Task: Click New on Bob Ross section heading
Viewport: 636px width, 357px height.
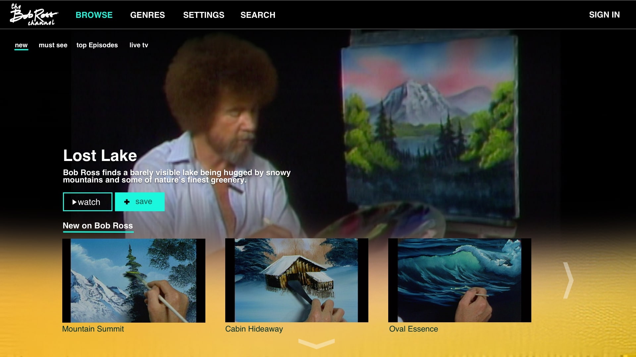Action: click(x=98, y=226)
